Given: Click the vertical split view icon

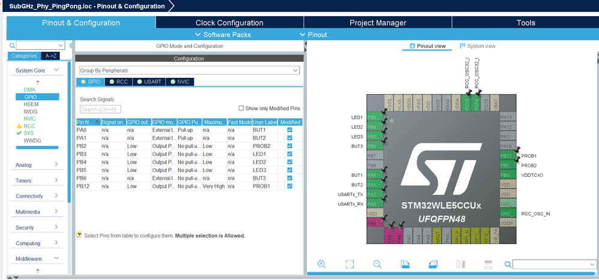Looking at the screenshot, I should [x=460, y=264].
